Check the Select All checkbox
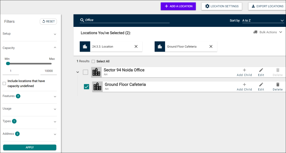286x153 pixels. coord(93,61)
